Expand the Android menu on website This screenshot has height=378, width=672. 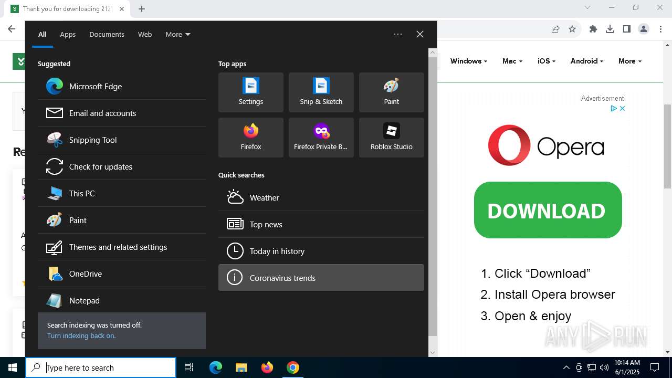(586, 61)
